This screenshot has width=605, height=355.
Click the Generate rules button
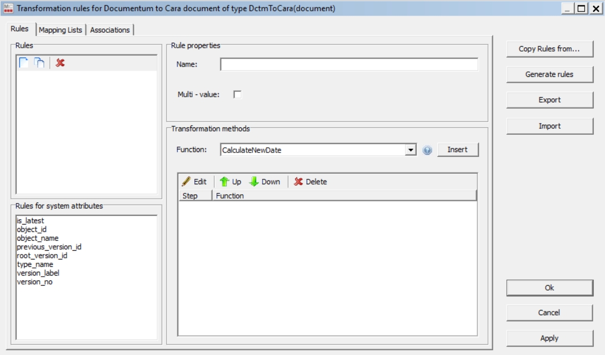(x=549, y=75)
